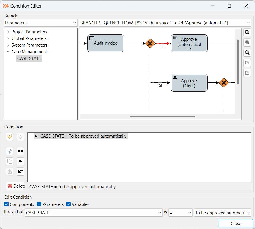Copy the selected condition
The image size is (255, 229).
(x=10, y=161)
